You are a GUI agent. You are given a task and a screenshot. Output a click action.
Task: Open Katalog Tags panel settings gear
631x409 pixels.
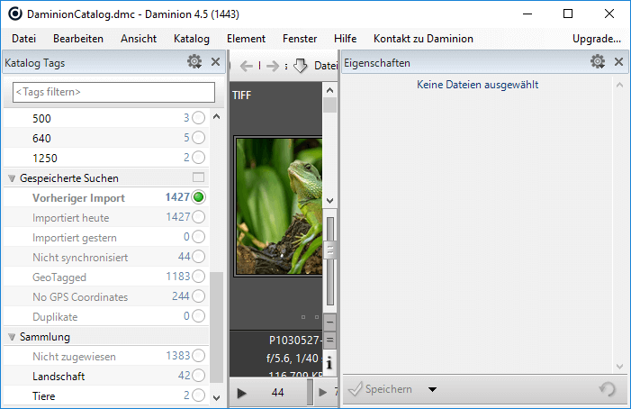(x=194, y=62)
